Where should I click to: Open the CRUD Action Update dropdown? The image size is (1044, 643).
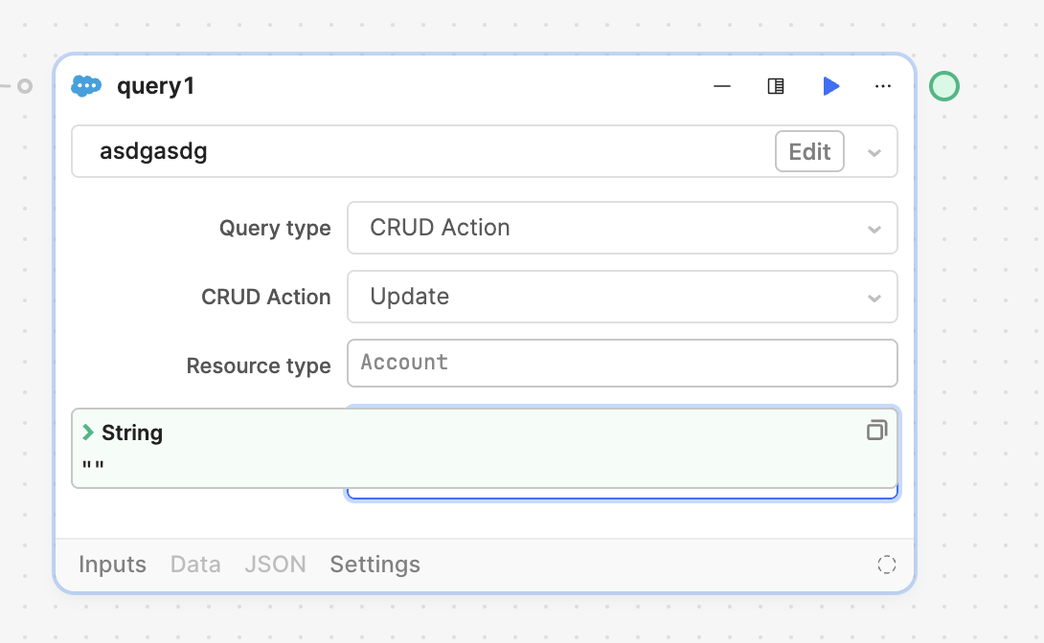(x=622, y=297)
